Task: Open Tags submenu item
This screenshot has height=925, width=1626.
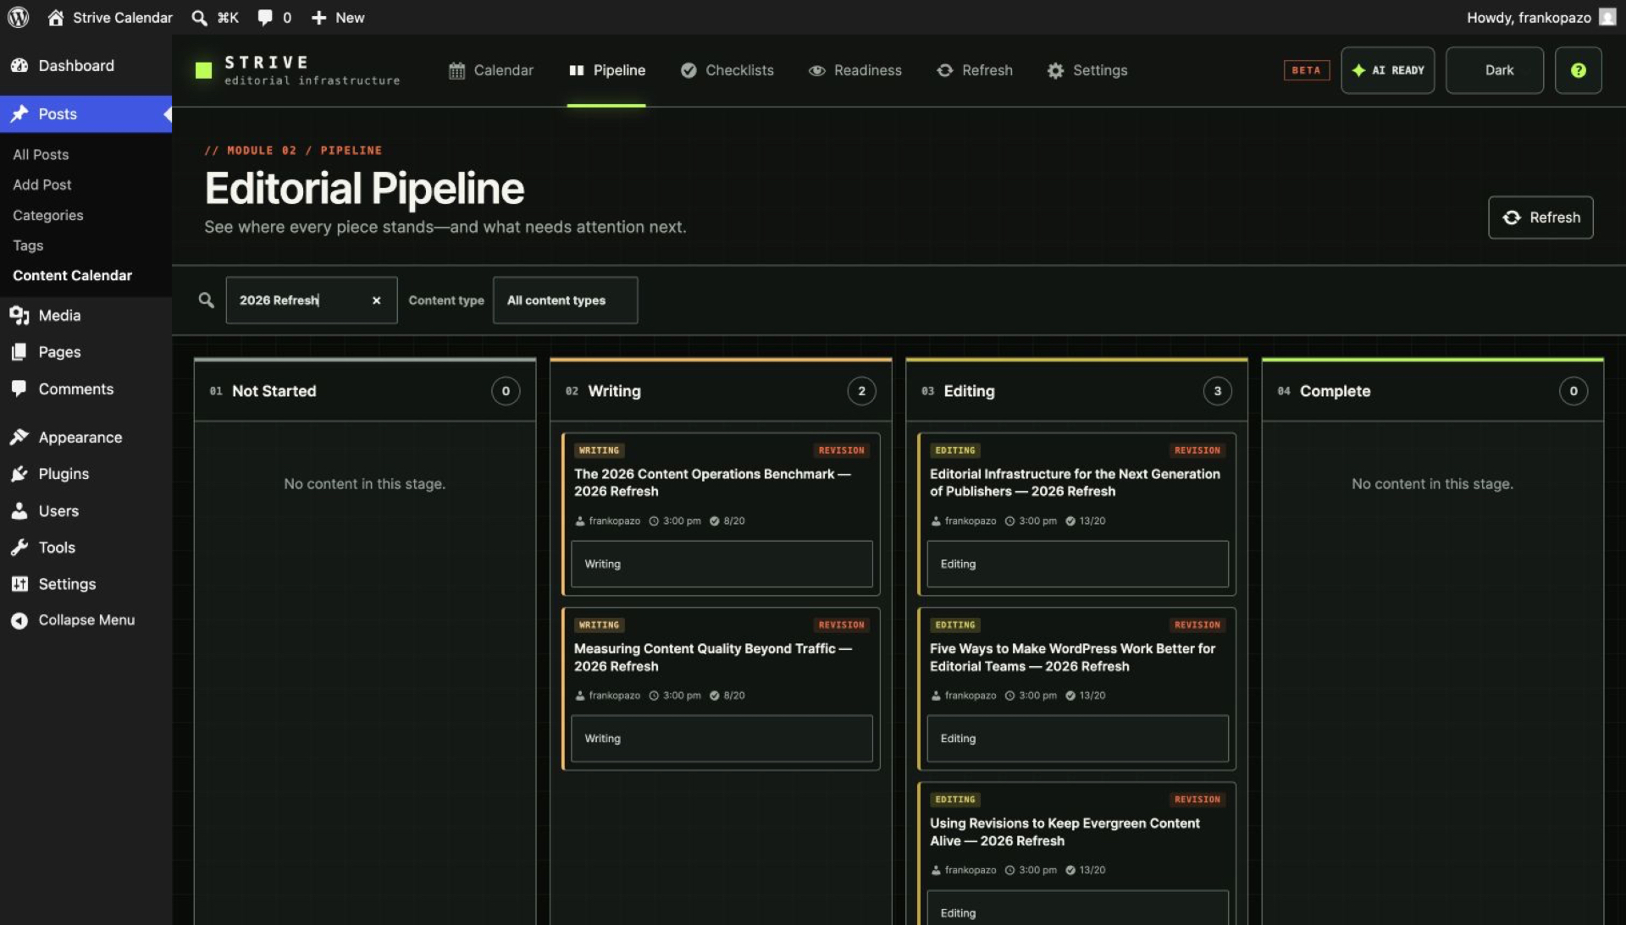Action: 28,245
